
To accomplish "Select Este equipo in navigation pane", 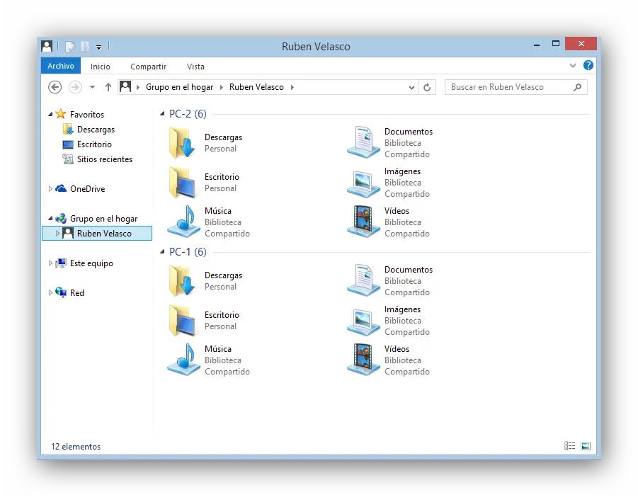I will click(x=91, y=263).
